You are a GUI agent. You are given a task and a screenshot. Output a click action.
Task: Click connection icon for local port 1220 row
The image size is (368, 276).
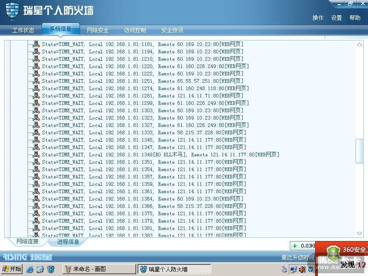point(36,66)
